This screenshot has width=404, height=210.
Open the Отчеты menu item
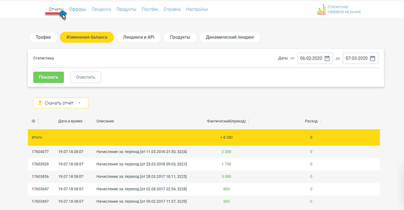click(56, 9)
